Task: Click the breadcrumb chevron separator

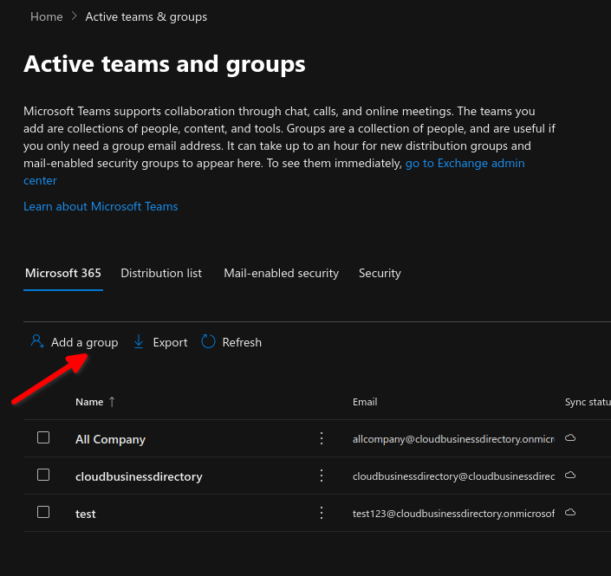Action: (74, 16)
